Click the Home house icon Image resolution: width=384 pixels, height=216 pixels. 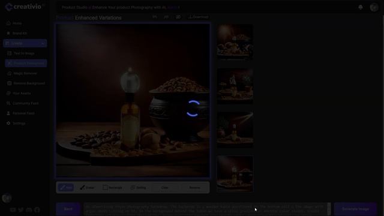click(x=8, y=23)
